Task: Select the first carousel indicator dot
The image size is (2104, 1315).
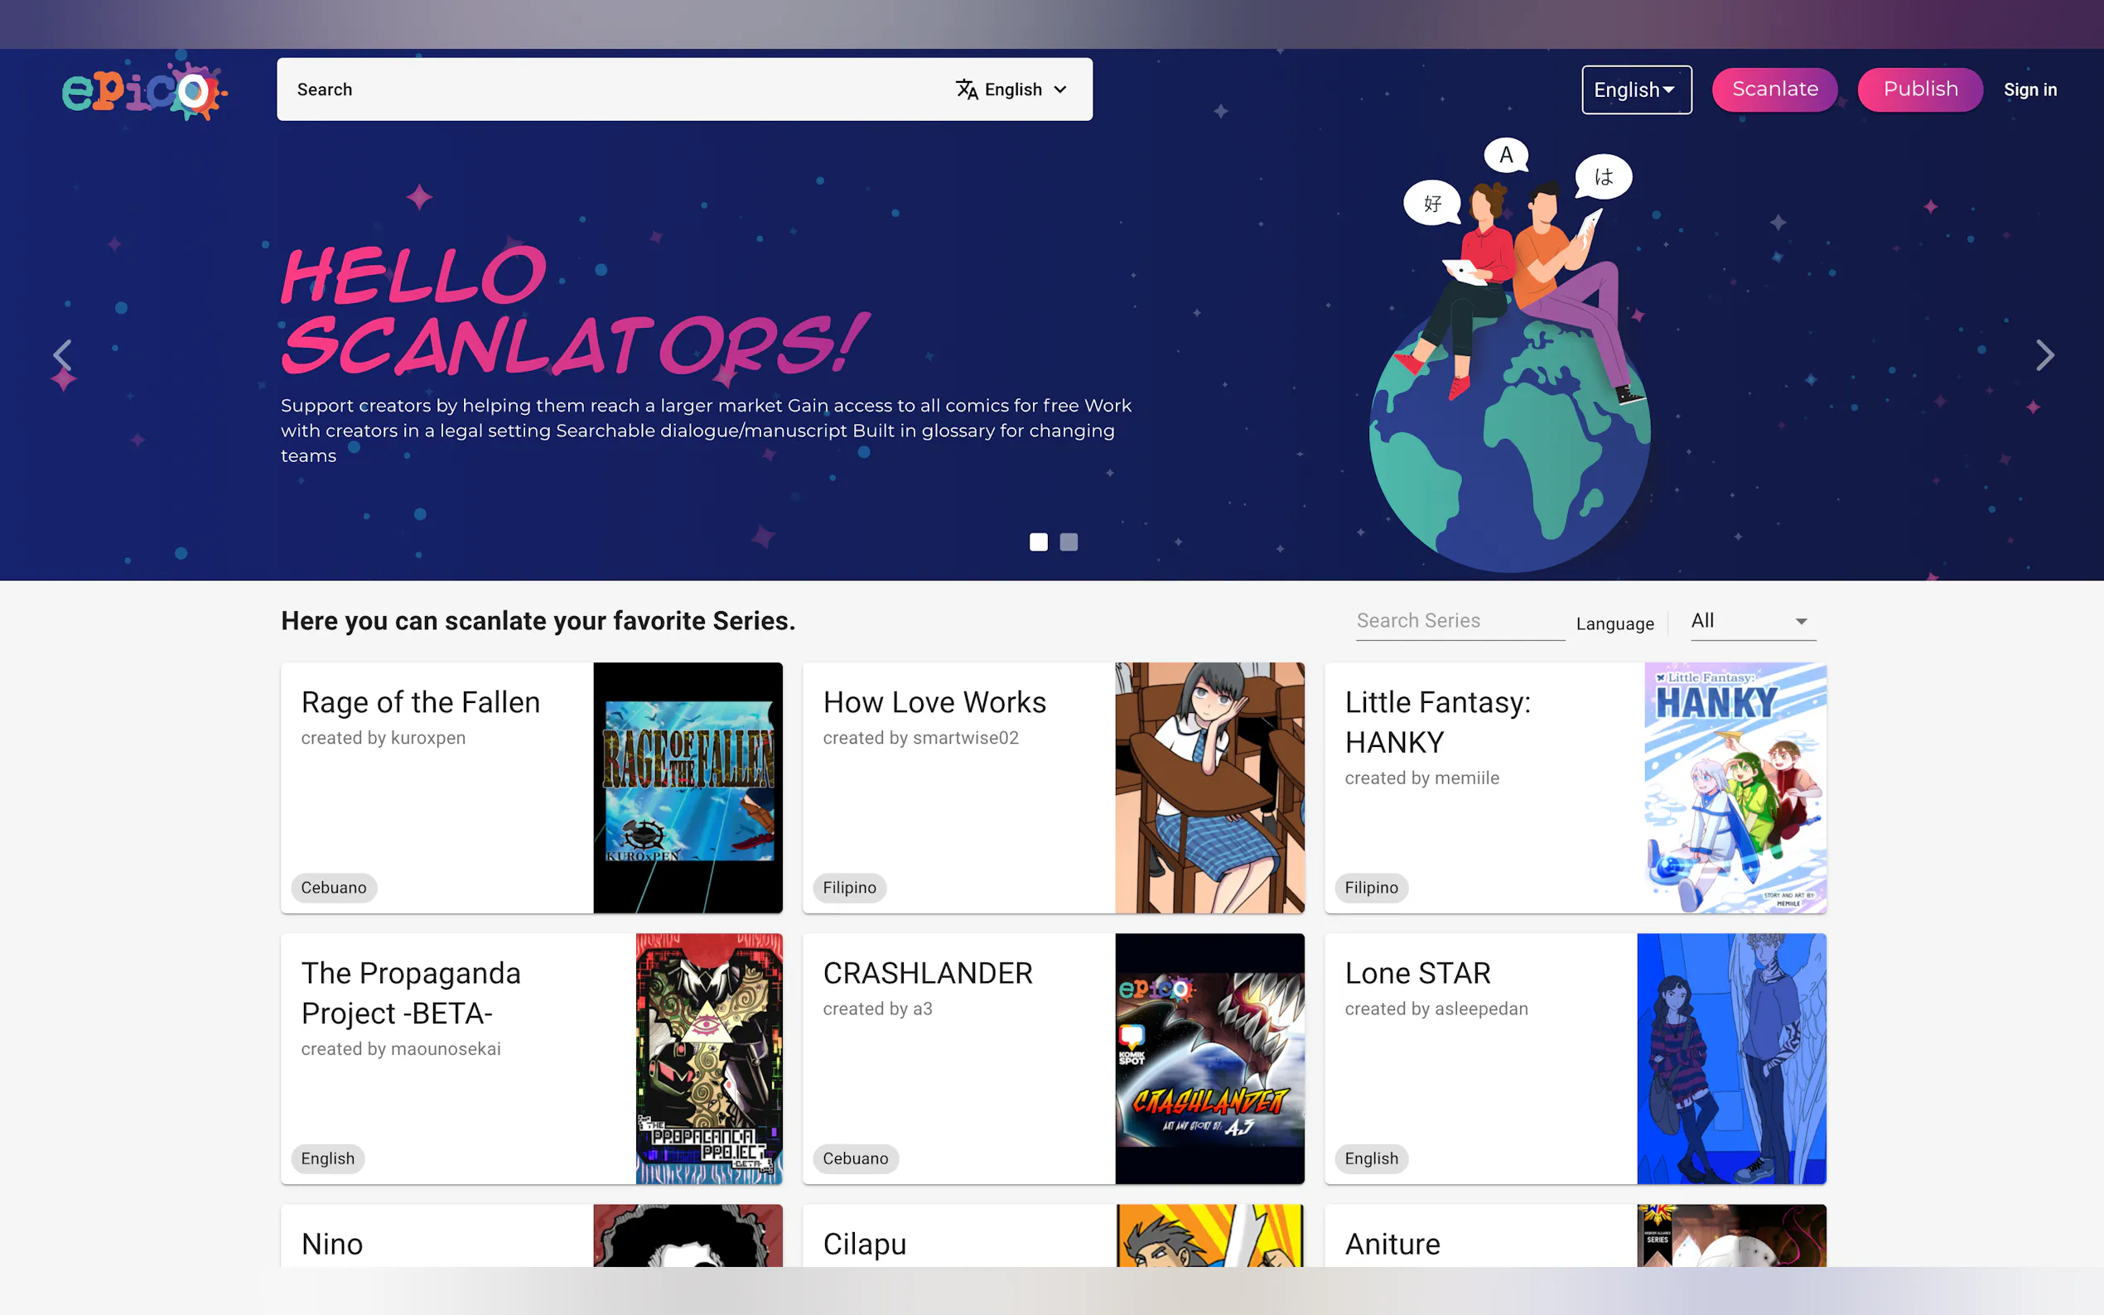Action: 1039,542
